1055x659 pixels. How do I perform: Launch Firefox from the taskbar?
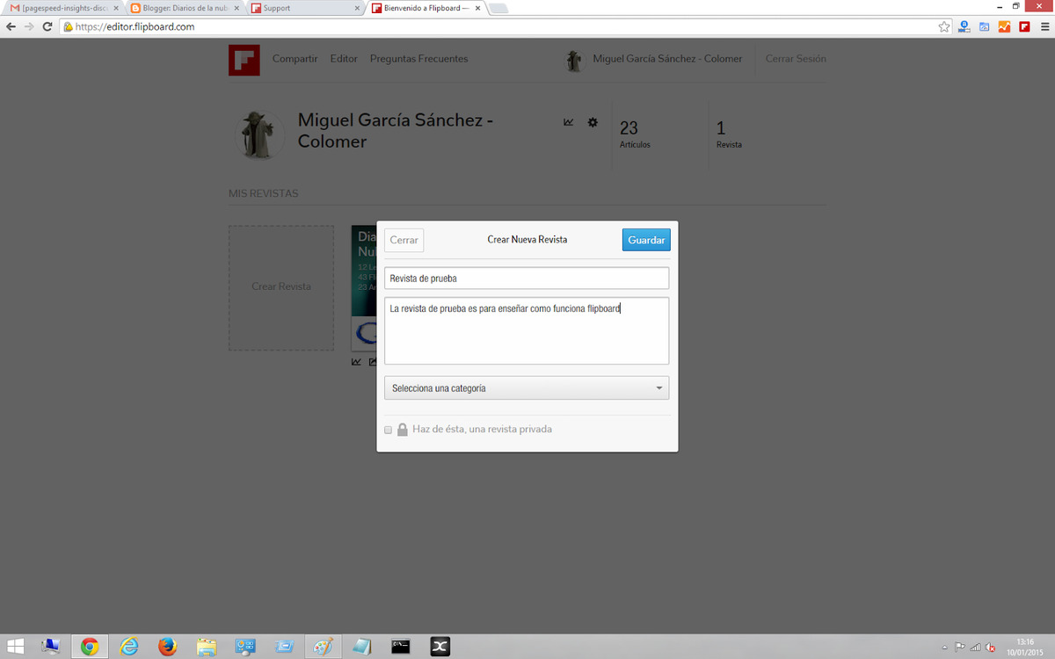(167, 647)
